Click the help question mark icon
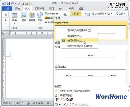Screen dimensions: 130x107 point(126,9)
